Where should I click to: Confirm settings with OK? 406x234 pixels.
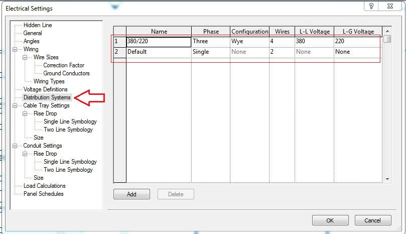coord(330,220)
